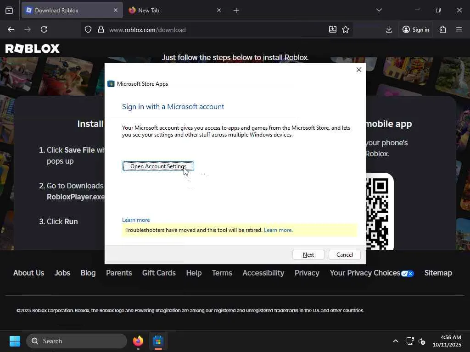Open the Jobs footer link
The width and height of the screenshot is (470, 352).
point(62,273)
